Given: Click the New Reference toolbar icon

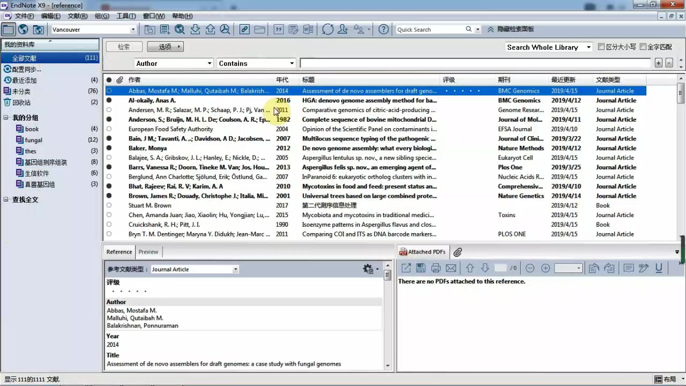Looking at the screenshot, I should (165, 29).
